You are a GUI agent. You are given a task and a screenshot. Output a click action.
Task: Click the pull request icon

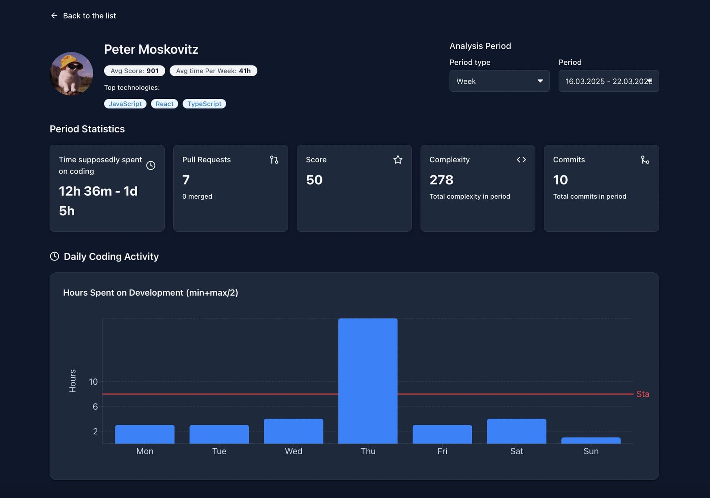274,160
